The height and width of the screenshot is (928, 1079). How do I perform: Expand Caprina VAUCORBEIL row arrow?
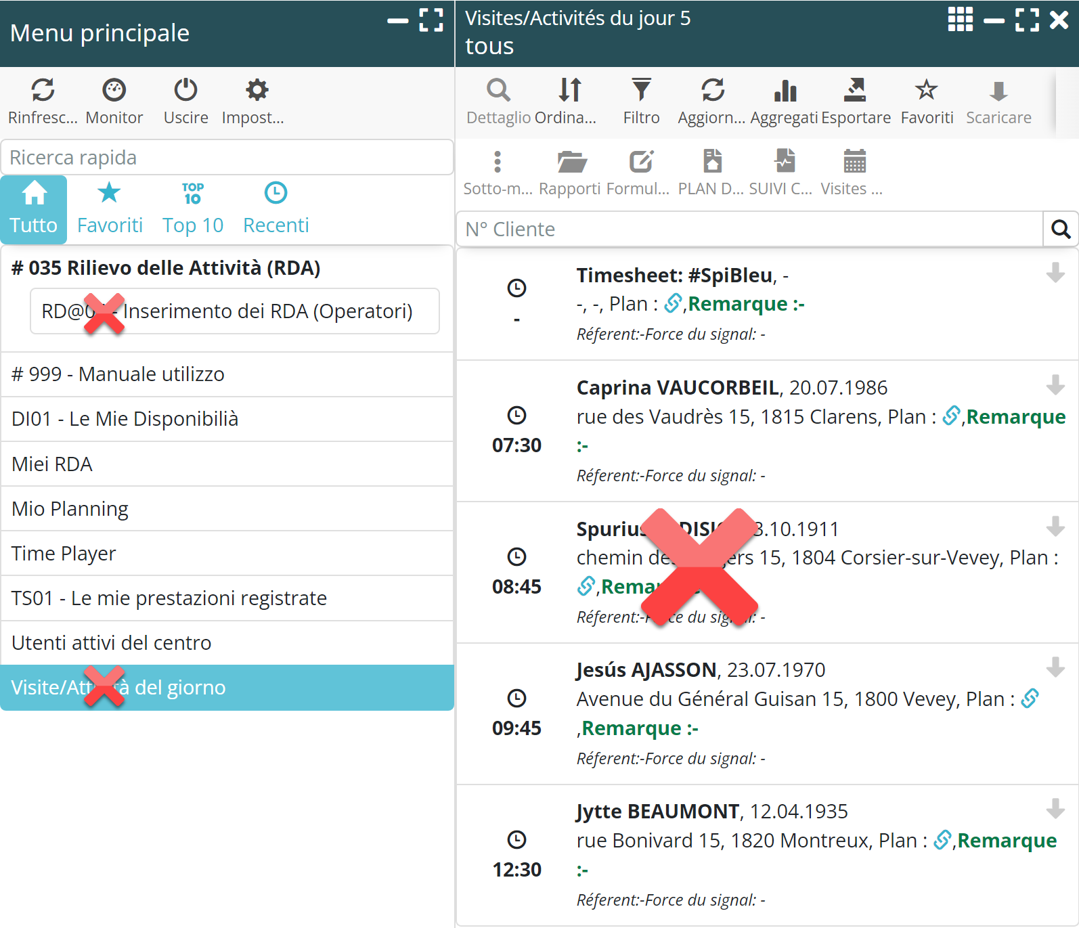(x=1055, y=384)
